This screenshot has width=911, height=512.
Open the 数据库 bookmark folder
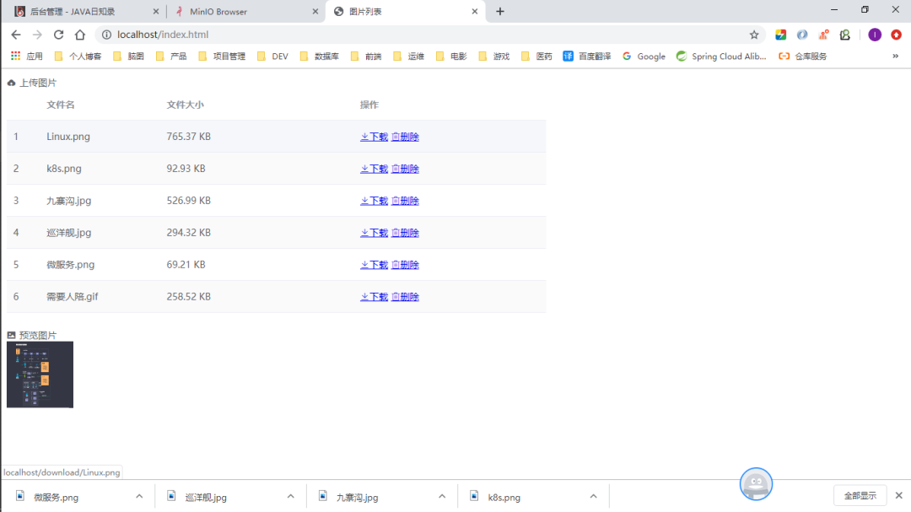tap(319, 57)
